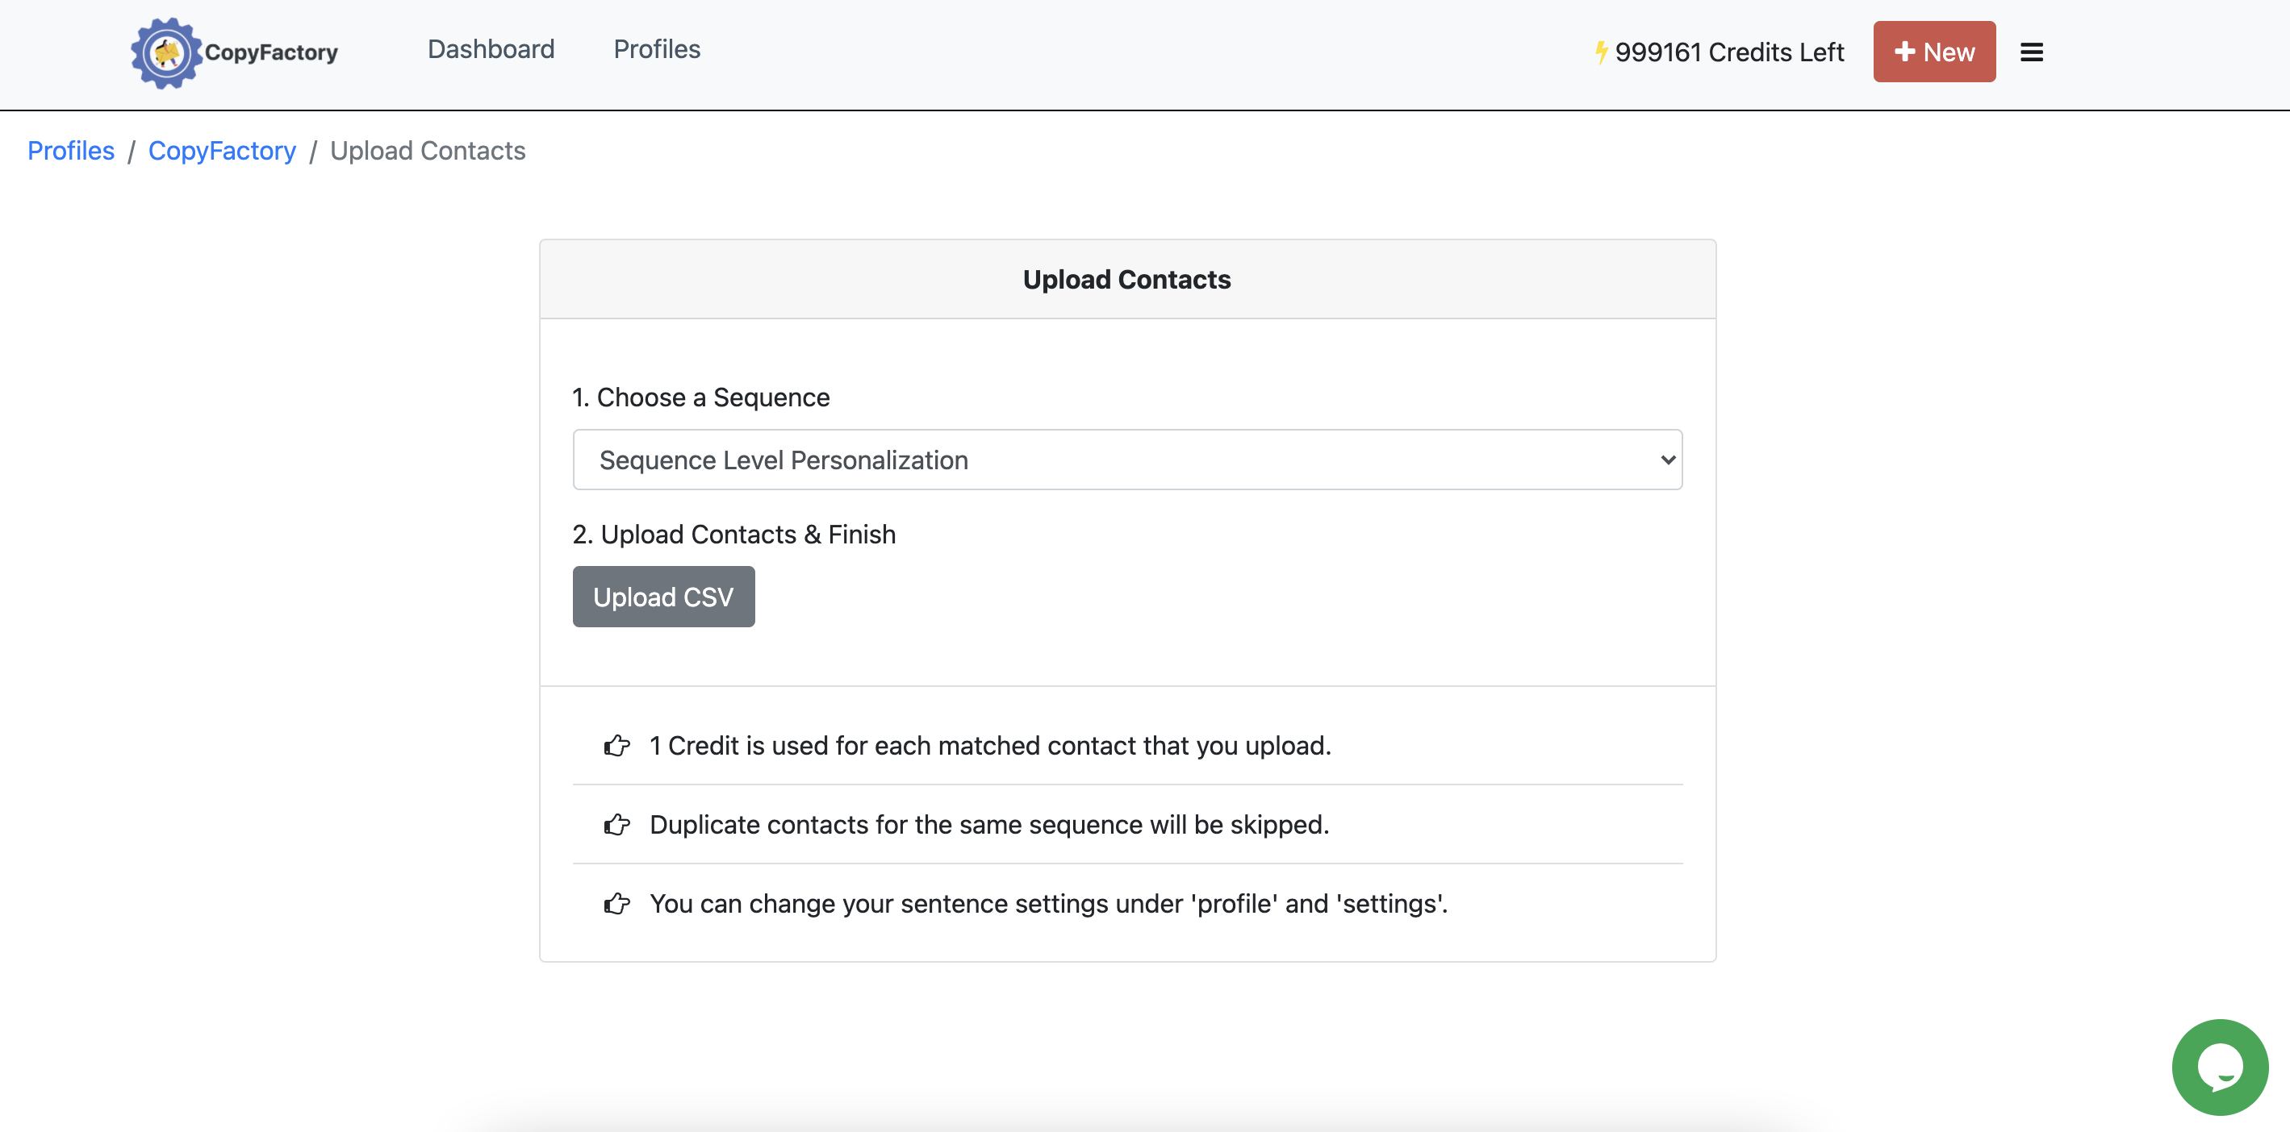Click the Upload Contacts breadcrumb text
Screen dimensions: 2290x1132
428,151
